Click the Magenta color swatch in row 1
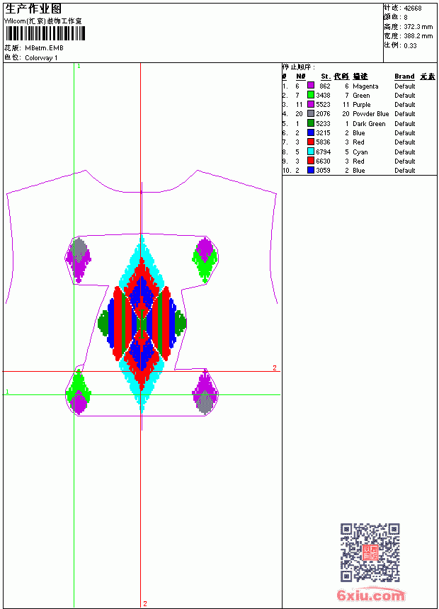Viewport: 439px width, 609px height. click(311, 86)
